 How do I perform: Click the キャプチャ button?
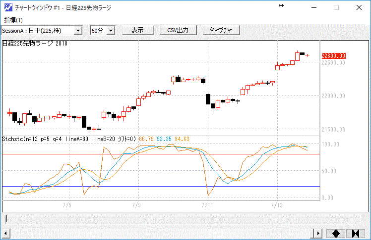(x=221, y=30)
